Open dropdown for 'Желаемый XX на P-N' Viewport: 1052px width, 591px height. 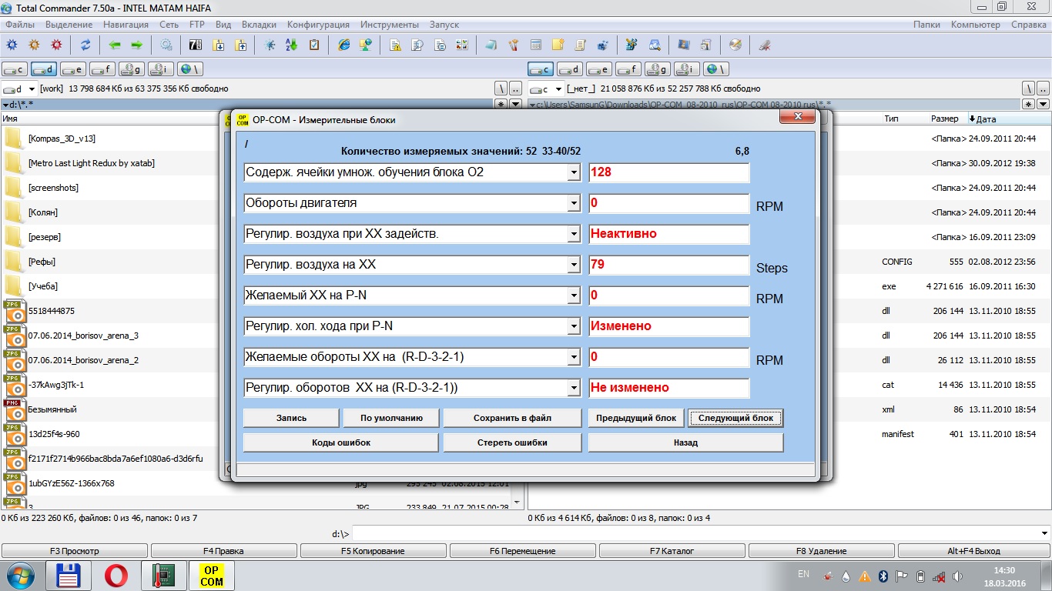coord(574,295)
